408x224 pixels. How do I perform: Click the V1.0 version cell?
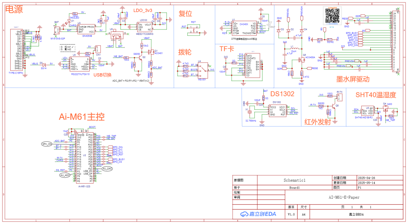click(x=291, y=215)
